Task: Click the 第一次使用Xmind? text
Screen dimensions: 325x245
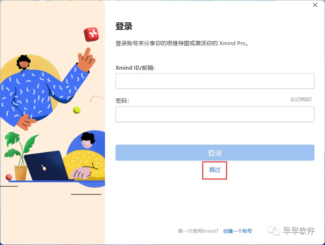Action: pos(198,231)
